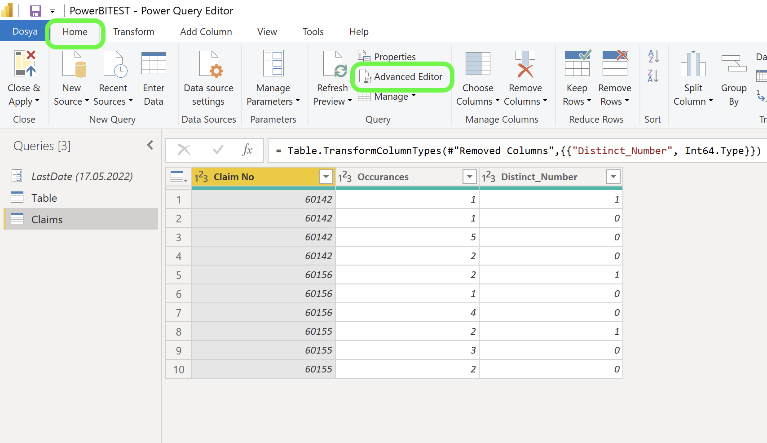The height and width of the screenshot is (443, 767).
Task: Collapse the Queries pane
Action: click(x=150, y=145)
